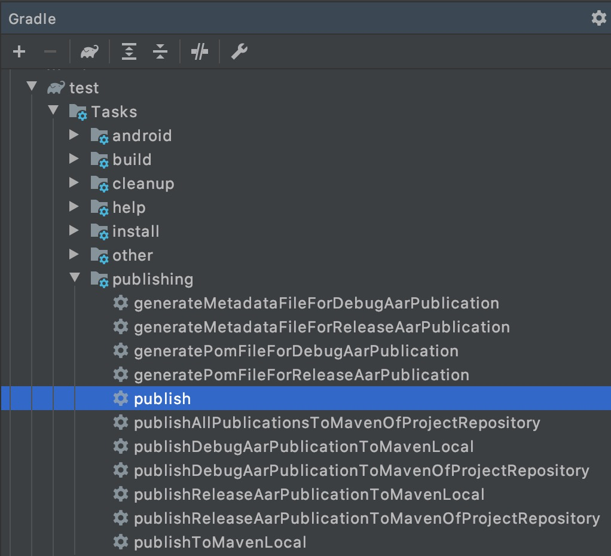Select generatePomFileForDebugAarPublication task
The width and height of the screenshot is (611, 556).
[x=296, y=351]
